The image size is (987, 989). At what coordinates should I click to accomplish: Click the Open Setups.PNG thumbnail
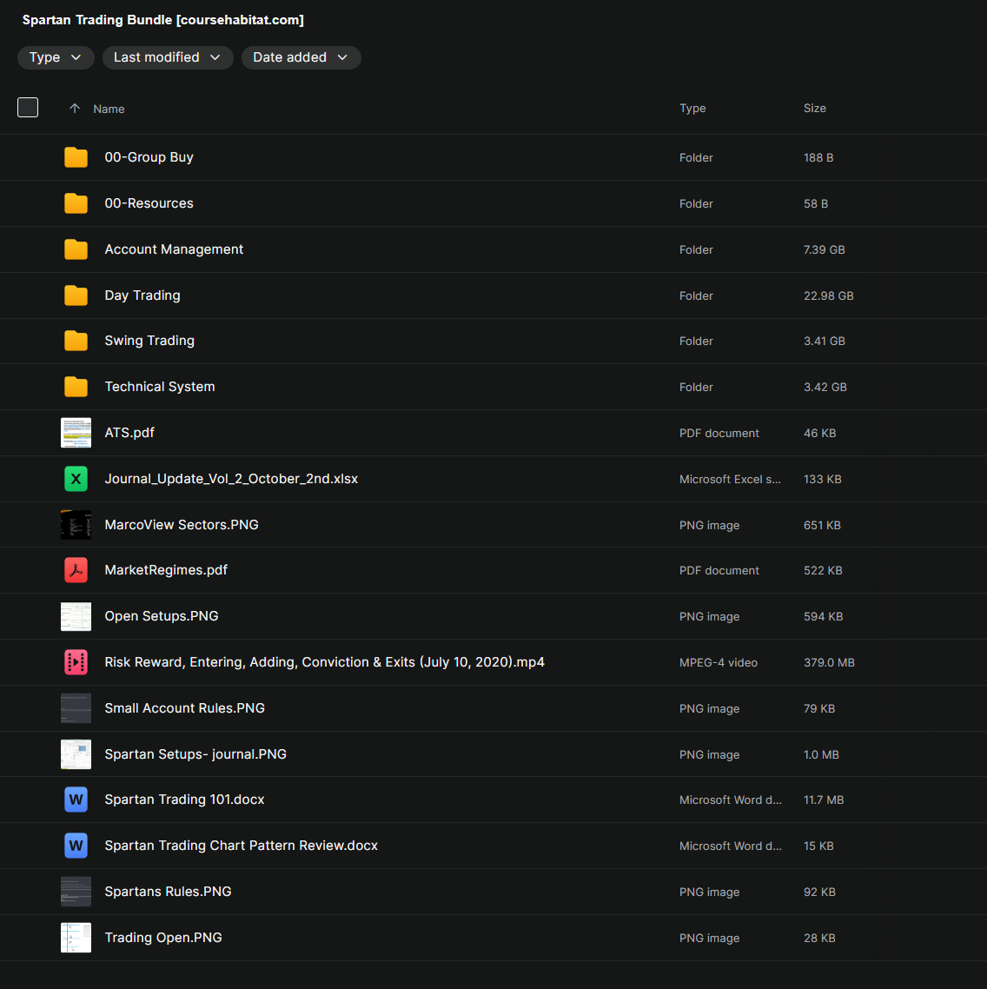[76, 616]
